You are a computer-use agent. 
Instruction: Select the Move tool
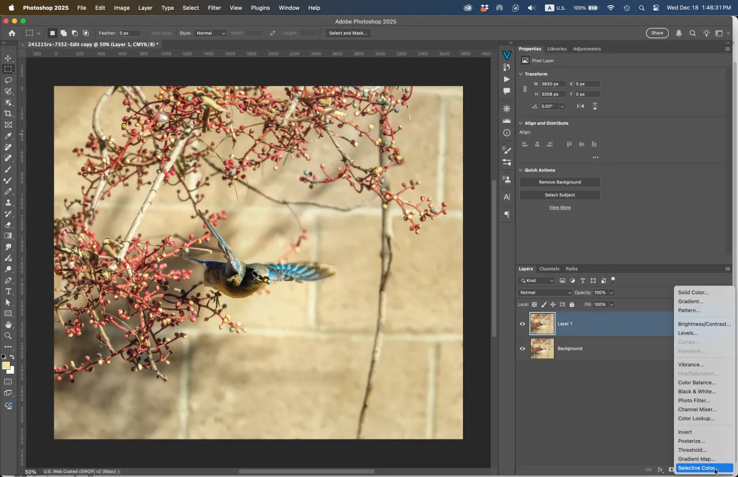pyautogui.click(x=8, y=58)
